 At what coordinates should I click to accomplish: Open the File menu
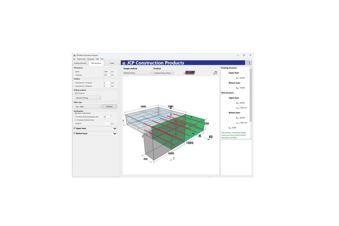click(x=74, y=59)
